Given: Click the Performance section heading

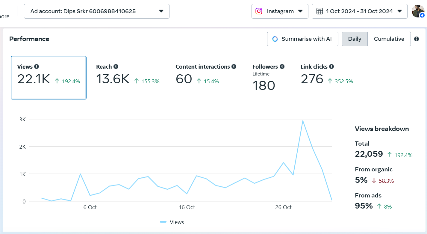Looking at the screenshot, I should (29, 39).
